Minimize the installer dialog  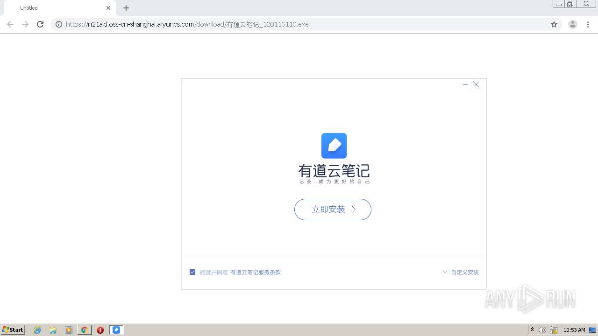(x=465, y=84)
